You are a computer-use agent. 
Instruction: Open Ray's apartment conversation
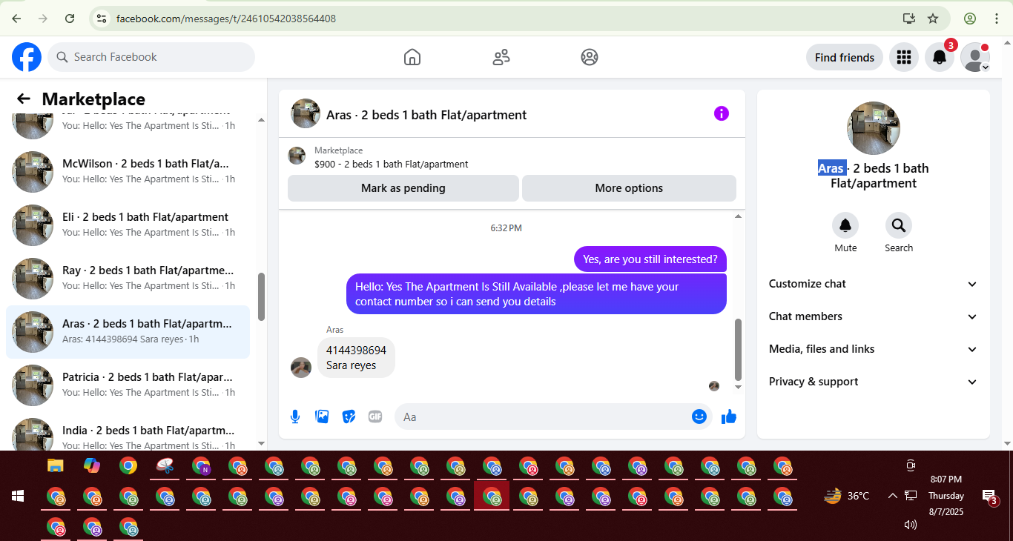pyautogui.click(x=128, y=279)
